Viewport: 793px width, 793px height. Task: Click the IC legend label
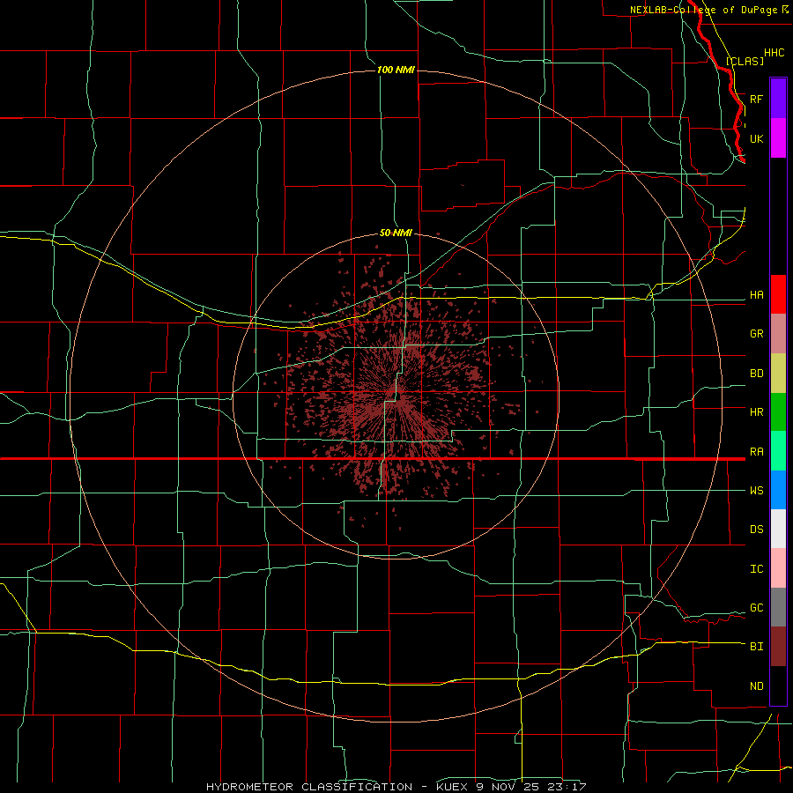coord(756,569)
